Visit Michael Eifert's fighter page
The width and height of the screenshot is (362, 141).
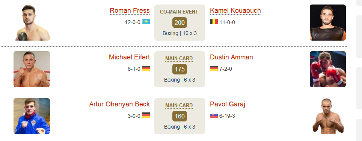tap(129, 57)
